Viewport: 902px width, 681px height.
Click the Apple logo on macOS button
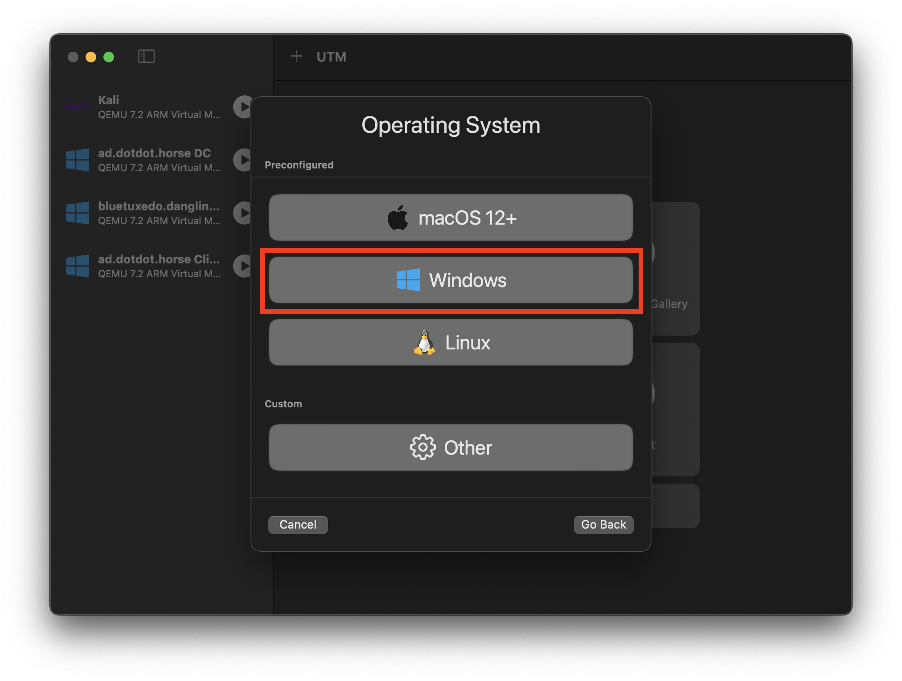(x=398, y=217)
